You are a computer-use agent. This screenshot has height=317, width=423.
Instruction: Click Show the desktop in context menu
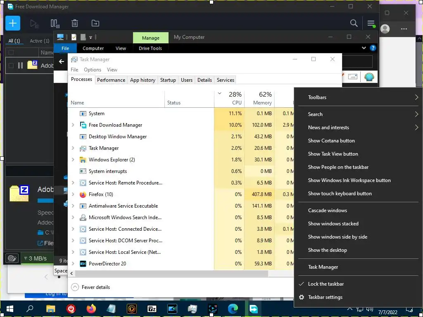pyautogui.click(x=328, y=250)
